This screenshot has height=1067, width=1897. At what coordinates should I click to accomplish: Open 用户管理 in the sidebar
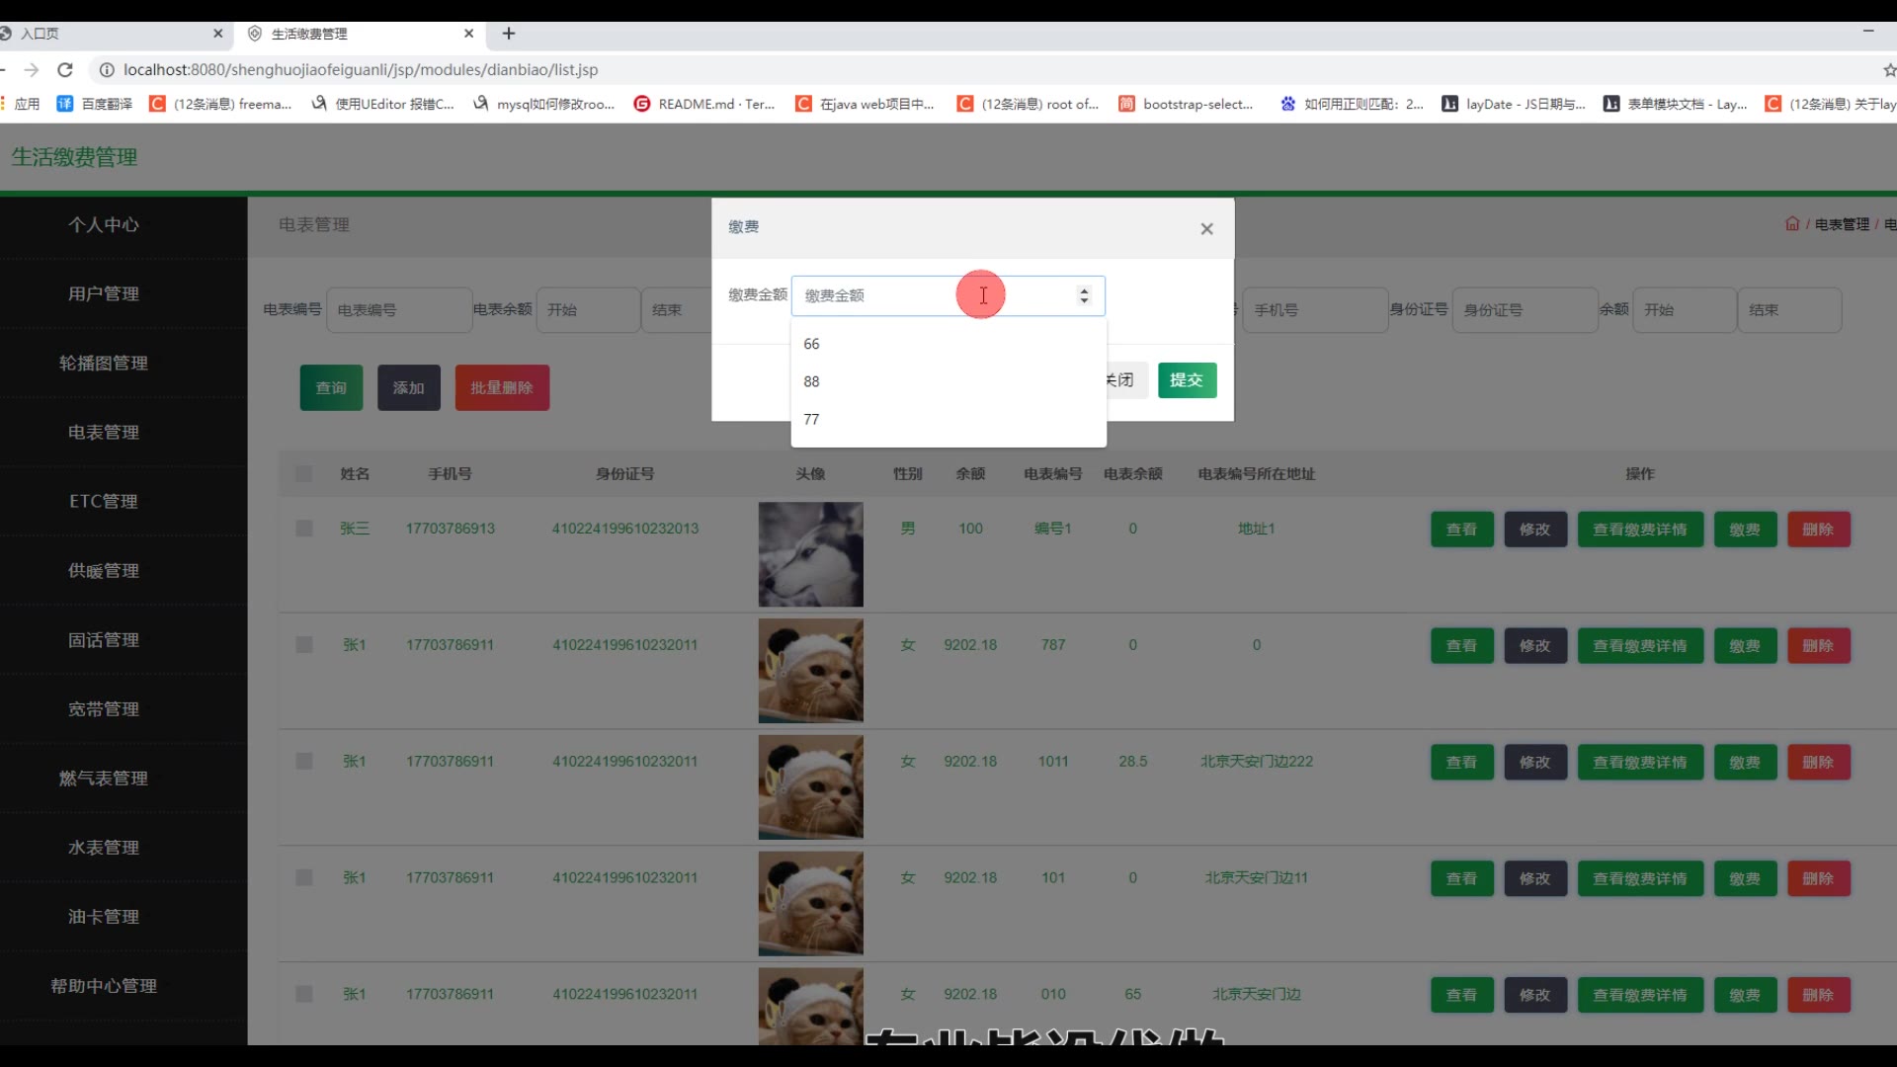pyautogui.click(x=104, y=294)
